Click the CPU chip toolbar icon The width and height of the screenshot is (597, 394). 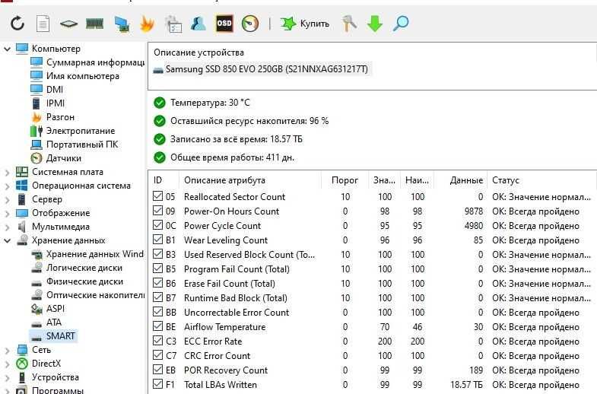tap(69, 24)
